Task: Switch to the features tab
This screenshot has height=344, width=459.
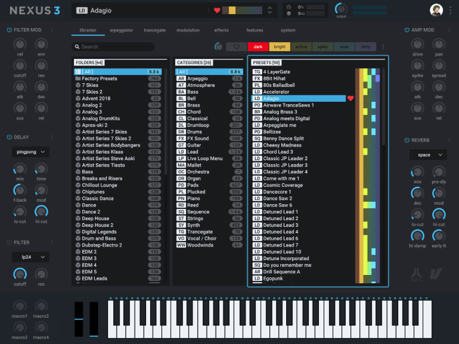Action: point(255,30)
